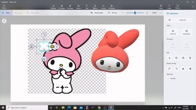Click the selected white cloud 3D object
Image resolution: width=196 pixels, height=110 pixels.
pos(44,47)
